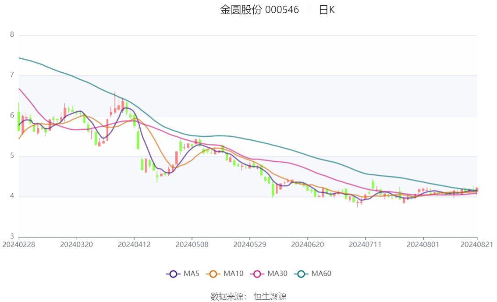Viewport: 497px width, 302px height.
Task: Click the chart title 金圆股份 000546
Action: (x=259, y=10)
